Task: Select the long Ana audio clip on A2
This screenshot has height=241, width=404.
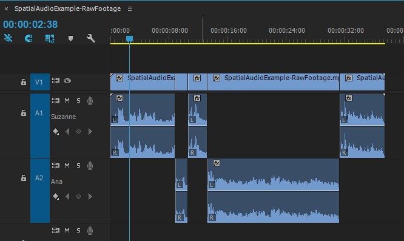Action: click(274, 191)
